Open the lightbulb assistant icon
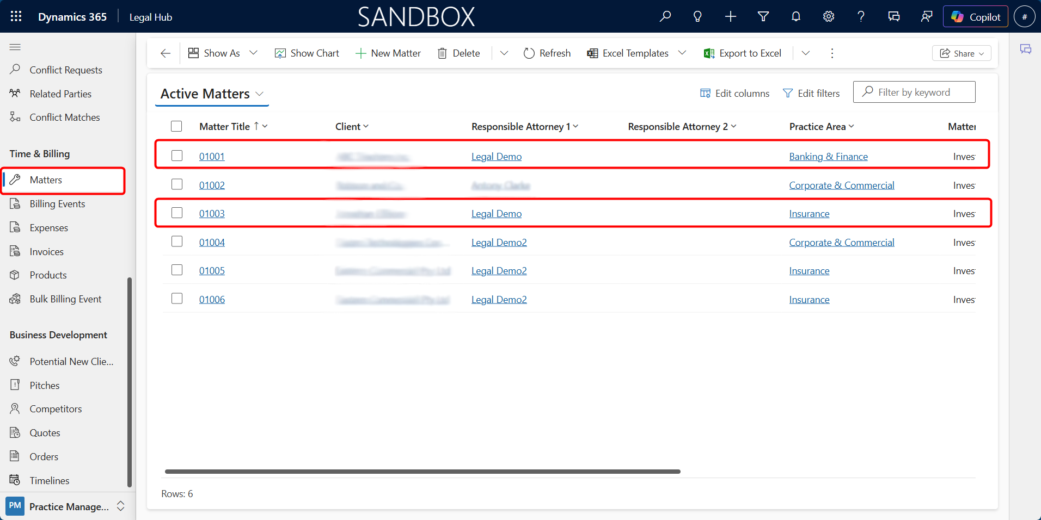1041x520 pixels. click(697, 16)
